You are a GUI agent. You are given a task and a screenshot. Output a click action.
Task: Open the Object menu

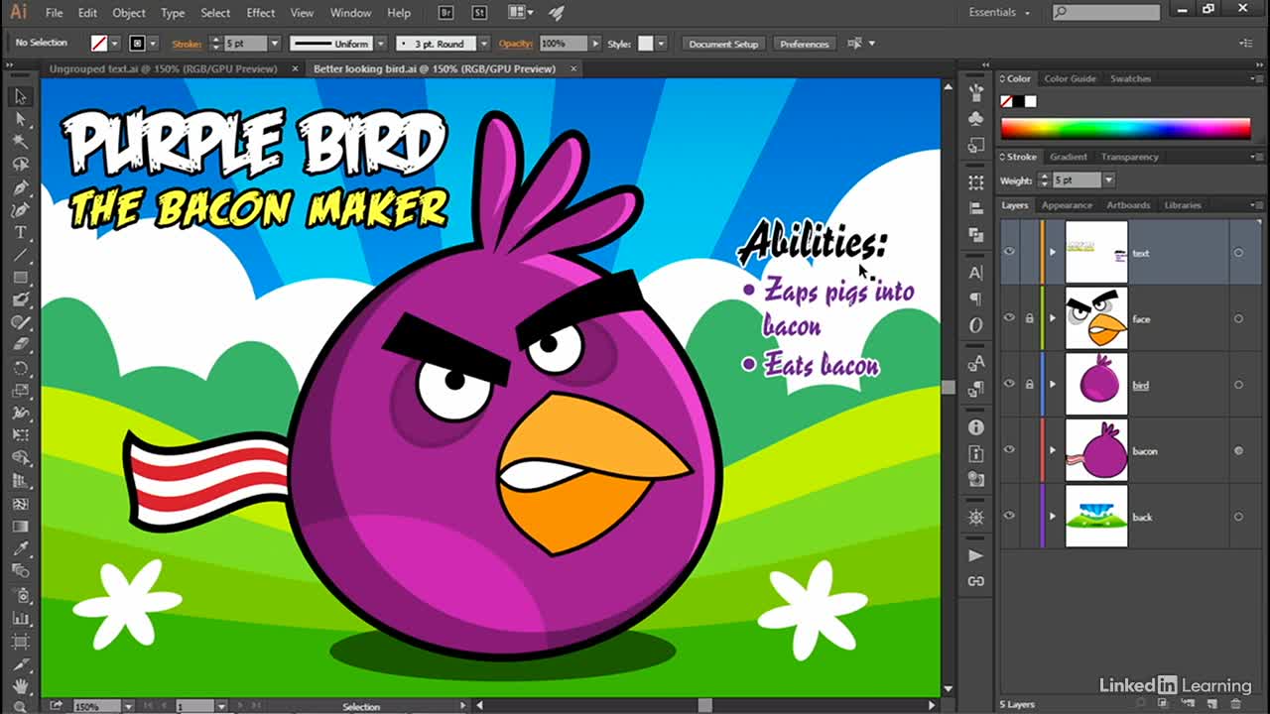tap(129, 13)
